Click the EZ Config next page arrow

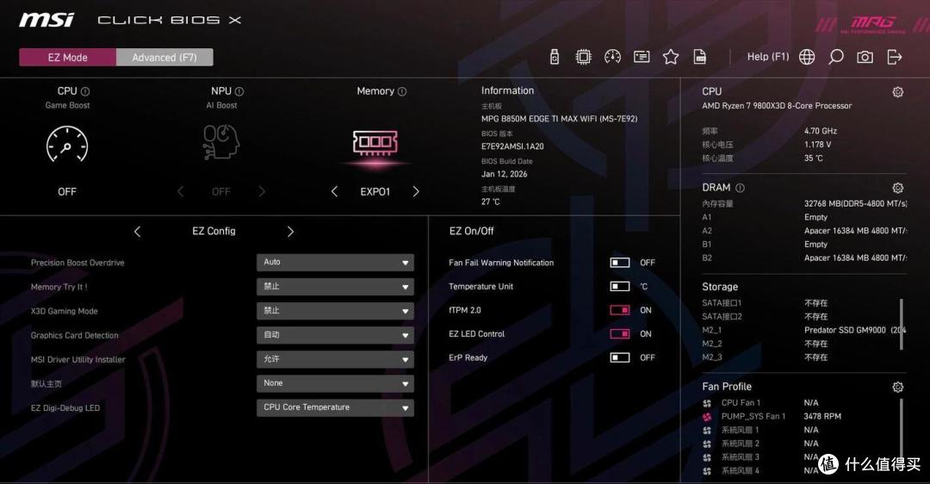coord(291,232)
